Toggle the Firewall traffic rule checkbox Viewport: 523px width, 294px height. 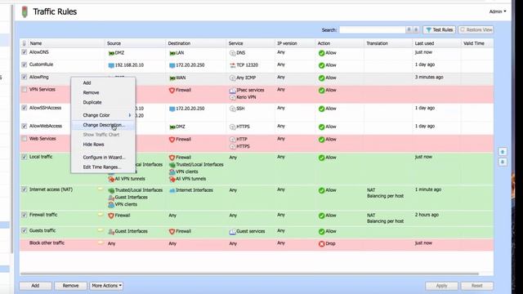coord(24,215)
